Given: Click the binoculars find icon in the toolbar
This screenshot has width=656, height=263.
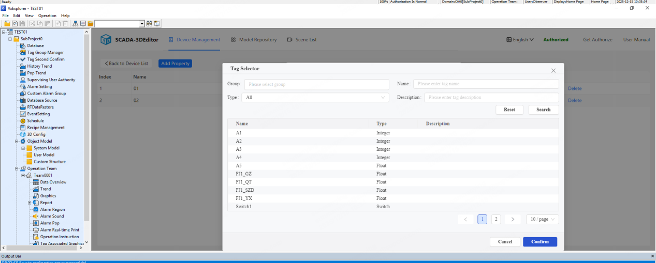Looking at the screenshot, I should 149,23.
